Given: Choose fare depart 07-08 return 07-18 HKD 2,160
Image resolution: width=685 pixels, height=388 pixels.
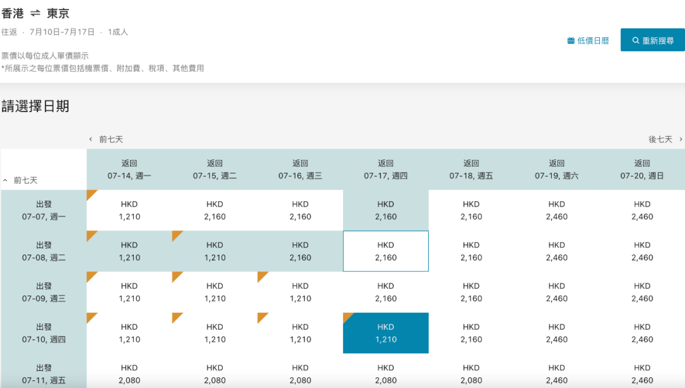Looking at the screenshot, I should (471, 251).
